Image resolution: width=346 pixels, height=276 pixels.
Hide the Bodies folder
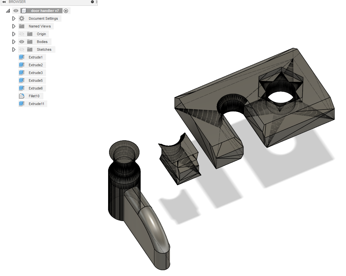click(22, 42)
